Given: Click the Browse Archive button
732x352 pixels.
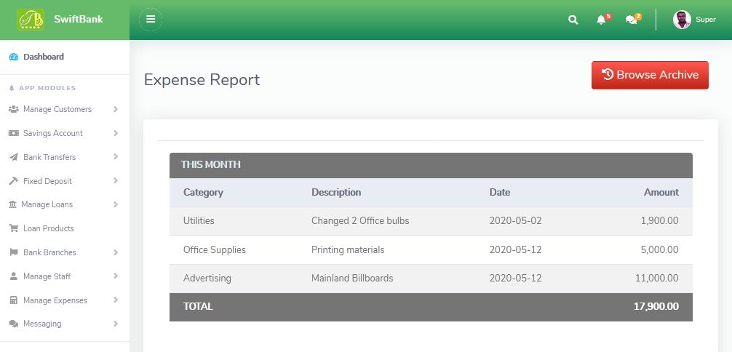Looking at the screenshot, I should pos(650,75).
